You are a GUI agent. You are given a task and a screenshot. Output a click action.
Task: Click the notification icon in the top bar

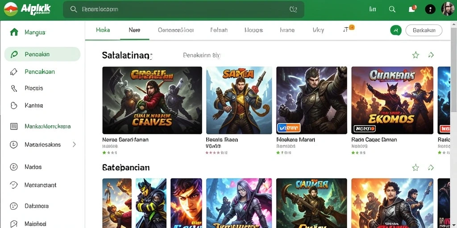click(412, 9)
